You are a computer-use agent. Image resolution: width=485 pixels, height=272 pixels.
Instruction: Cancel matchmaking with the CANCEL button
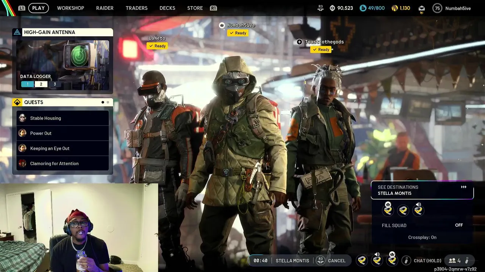pyautogui.click(x=336, y=261)
